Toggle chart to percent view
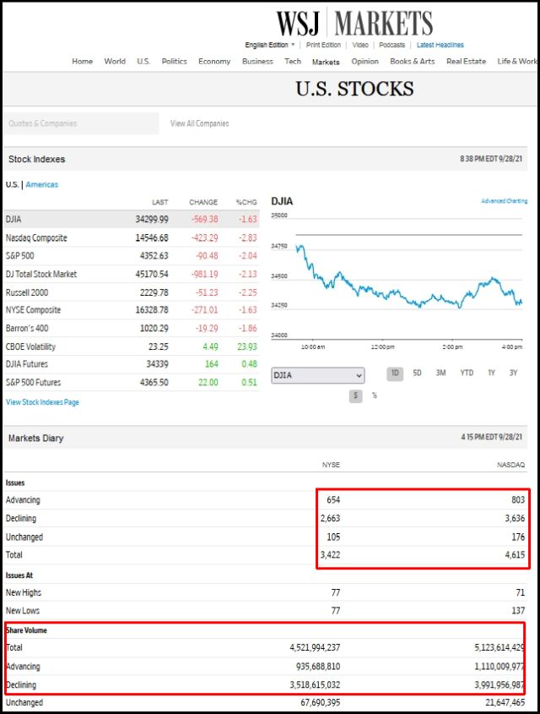Screen dimensions: 540x714 point(375,395)
